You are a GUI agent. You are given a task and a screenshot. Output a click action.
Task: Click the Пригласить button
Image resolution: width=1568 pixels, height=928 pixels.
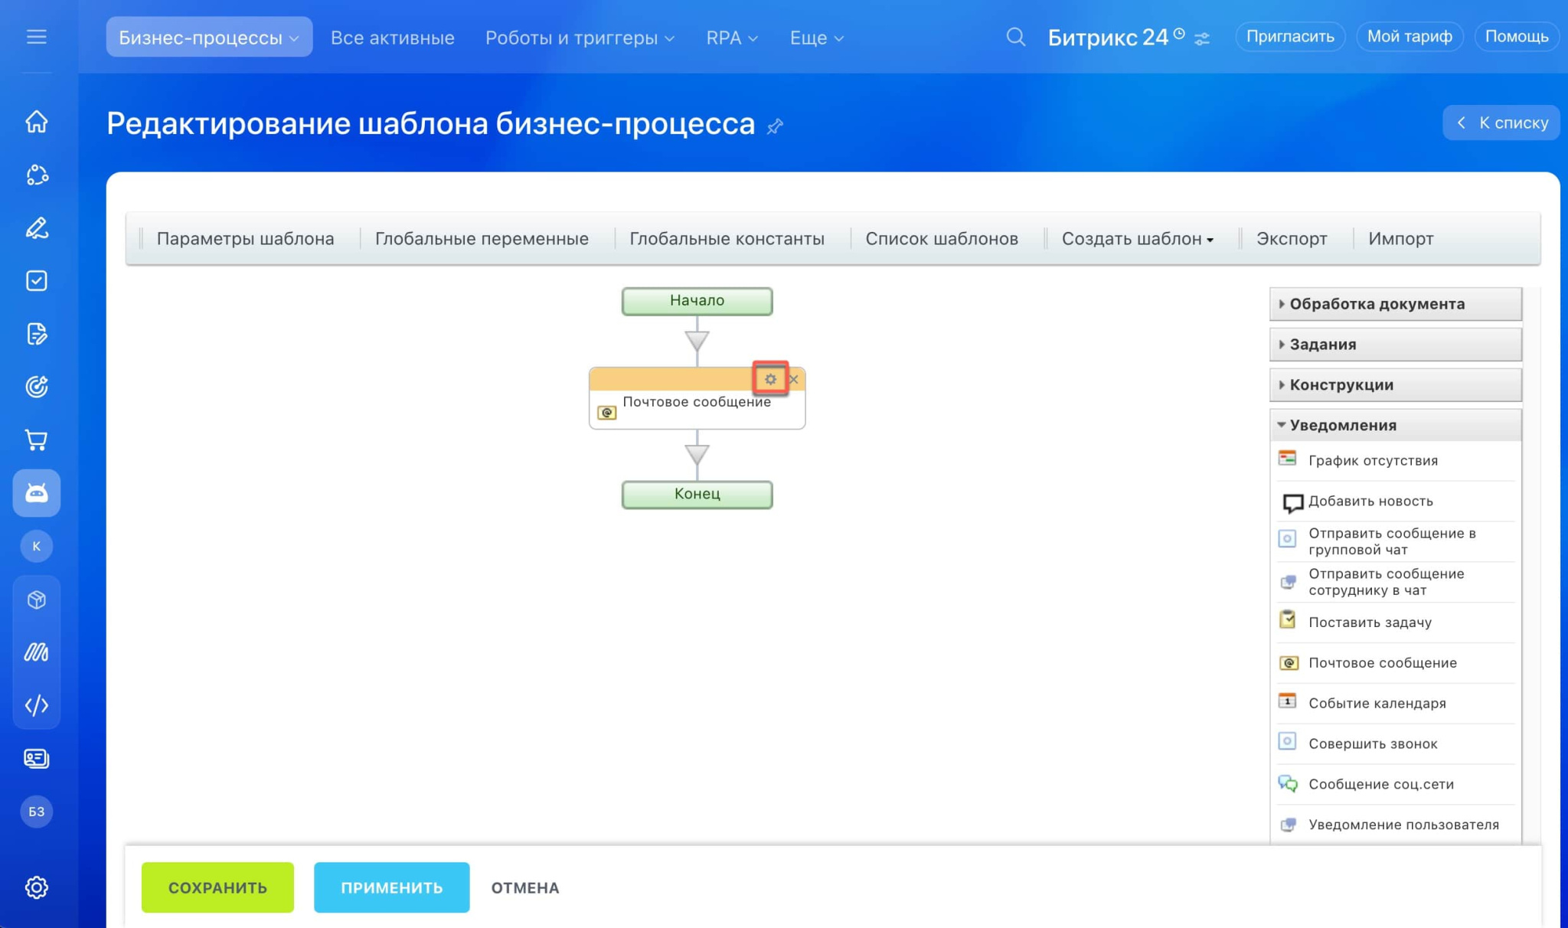pos(1290,37)
